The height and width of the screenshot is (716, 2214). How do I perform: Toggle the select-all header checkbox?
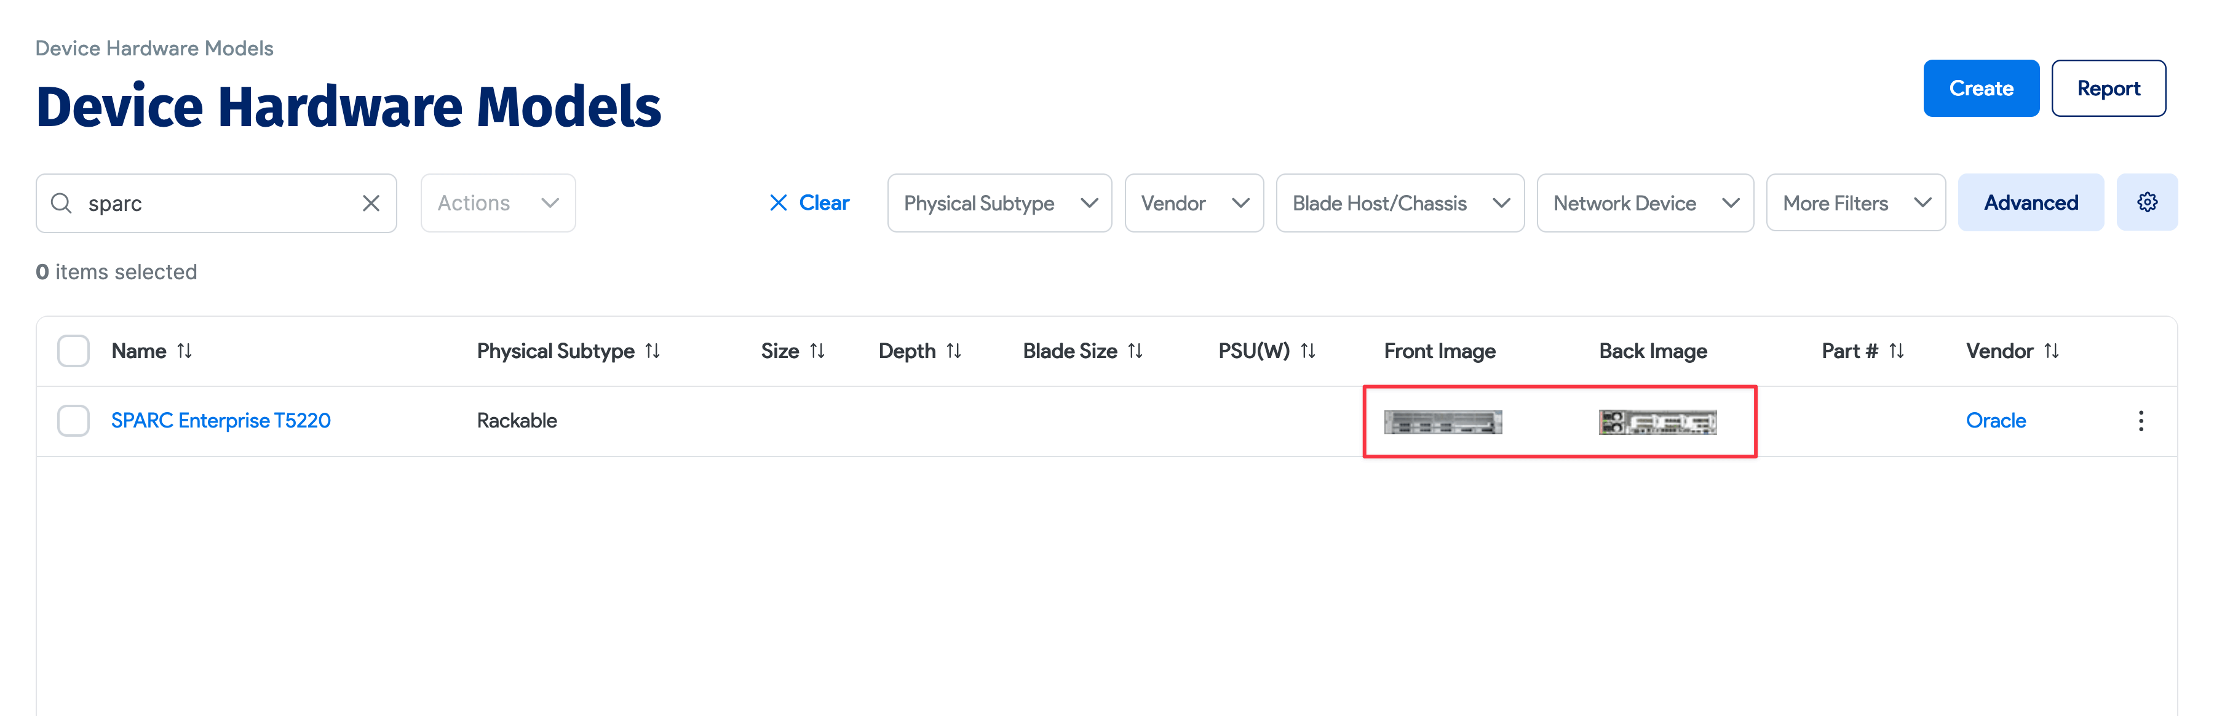pyautogui.click(x=73, y=351)
